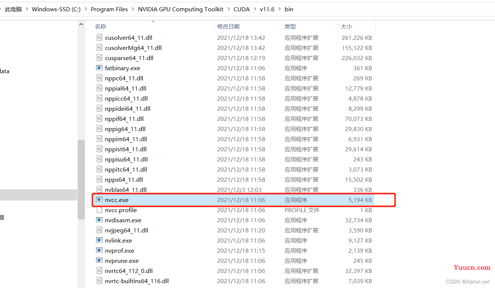Navigate to 此电脑 in the address bar
495x288 pixels.
click(x=13, y=9)
